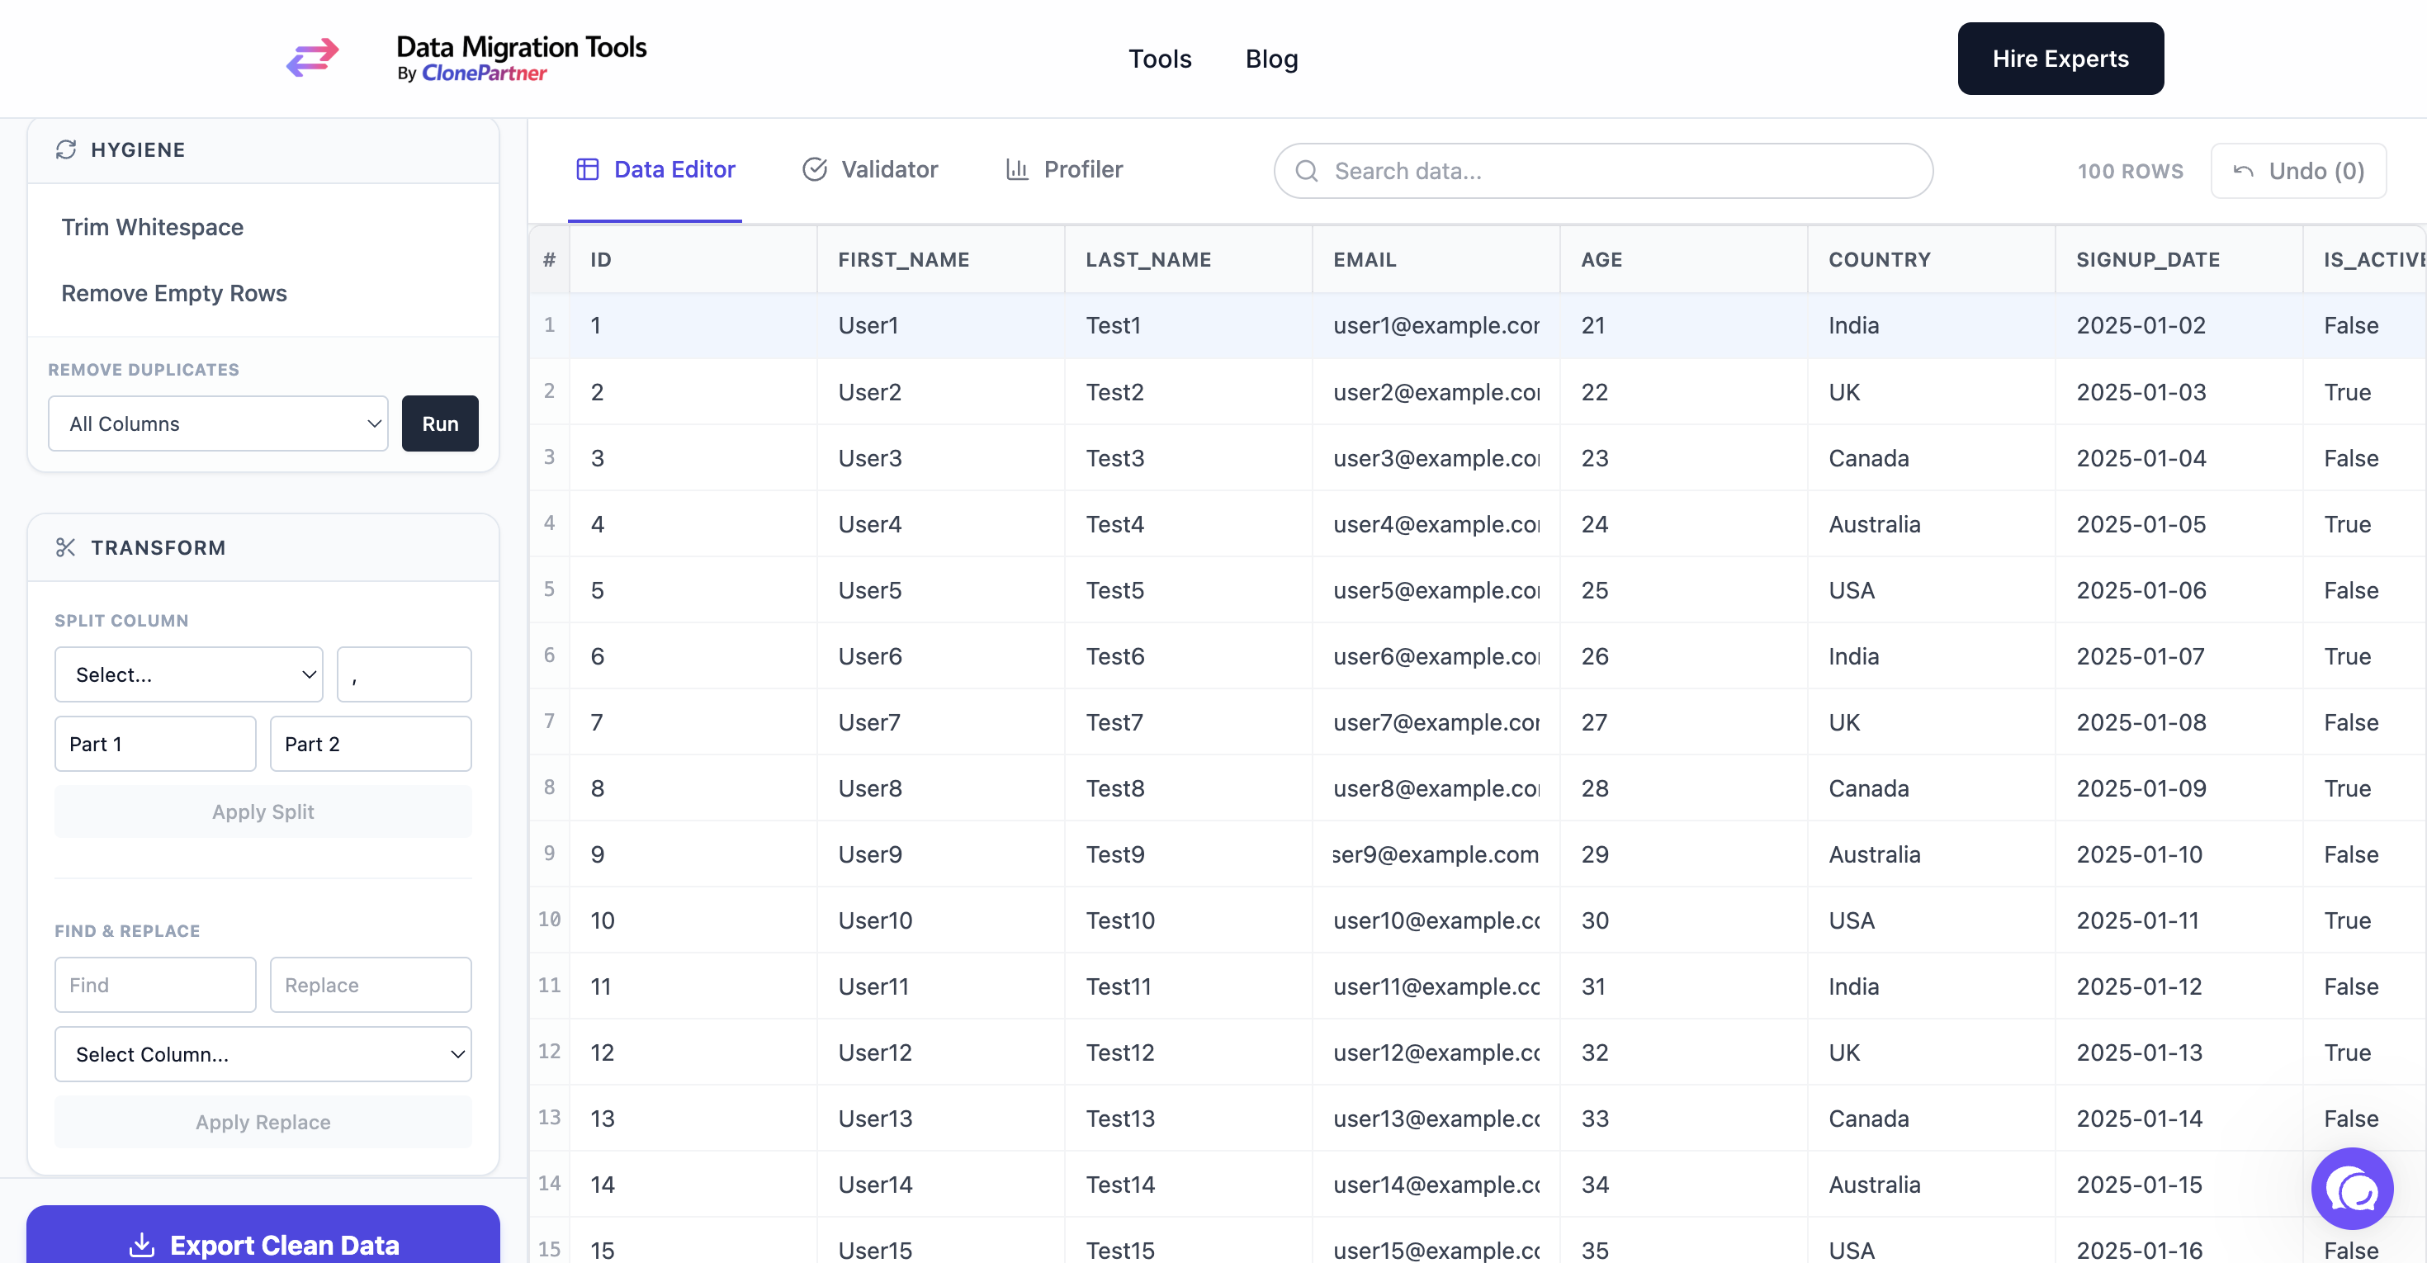The height and width of the screenshot is (1263, 2427).
Task: Click the Find text field
Action: [x=154, y=984]
